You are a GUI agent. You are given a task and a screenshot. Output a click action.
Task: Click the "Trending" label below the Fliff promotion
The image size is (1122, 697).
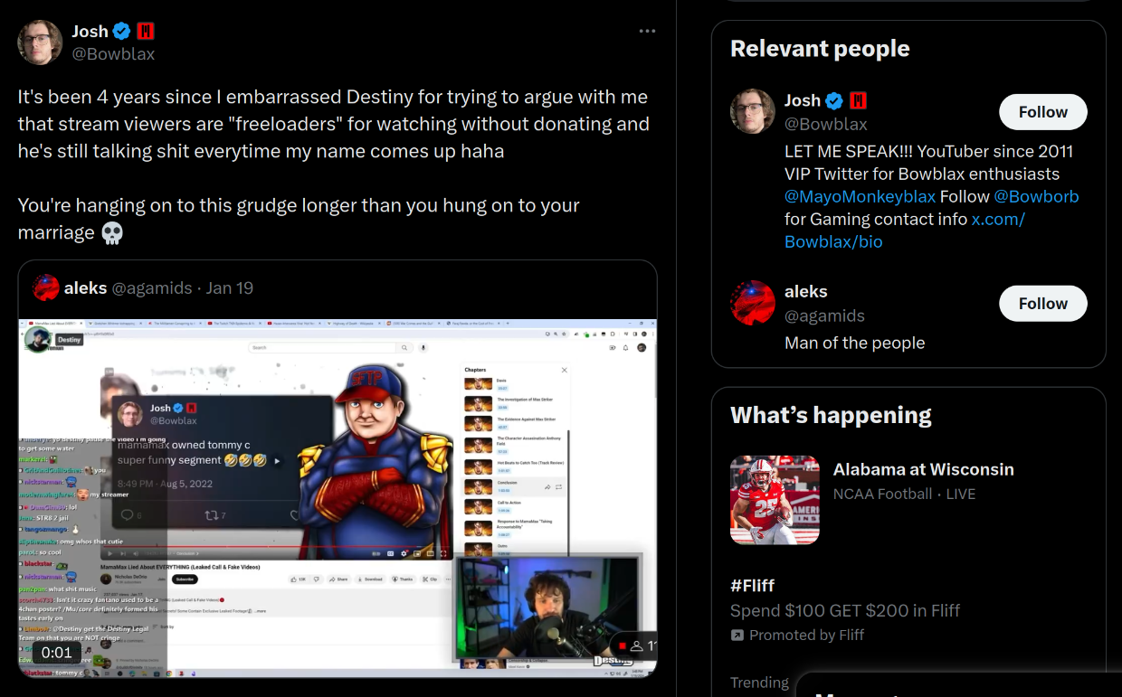tap(759, 683)
